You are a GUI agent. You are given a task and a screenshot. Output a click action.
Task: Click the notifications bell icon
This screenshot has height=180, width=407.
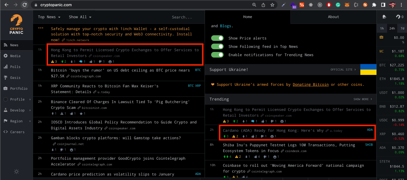coord(384,17)
